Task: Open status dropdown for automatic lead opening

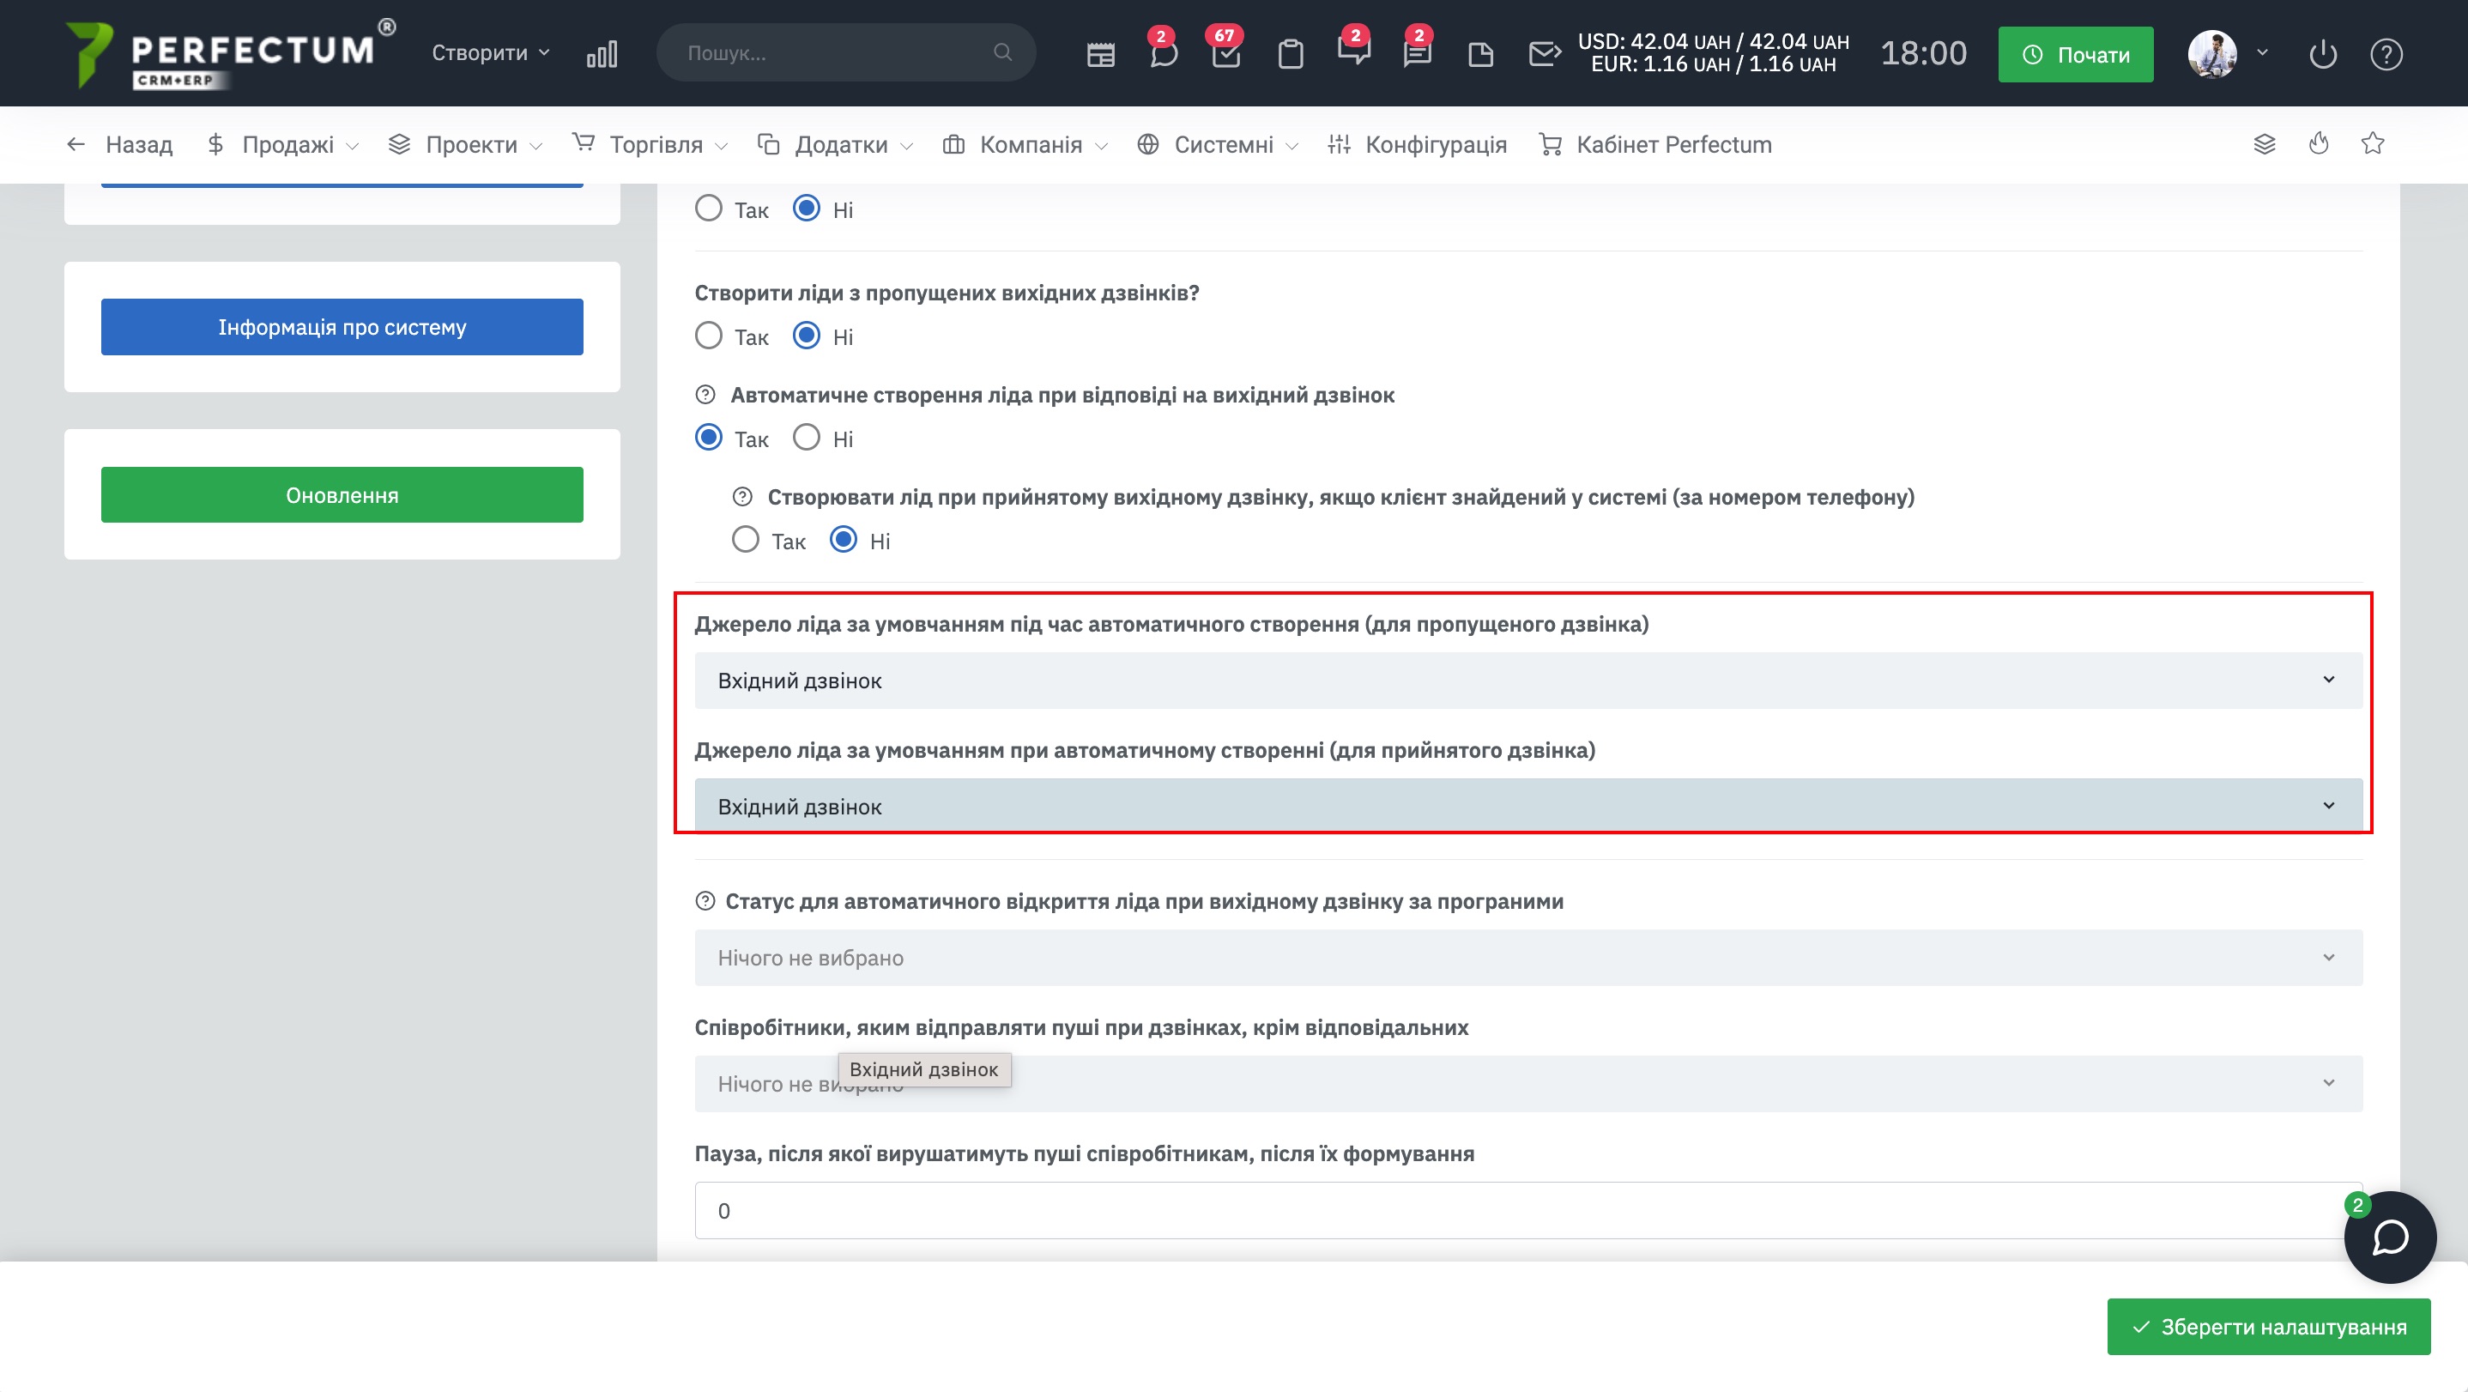Action: point(1527,957)
